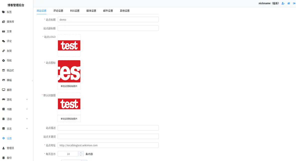Switch to the 评论设置 tab
This screenshot has width=296, height=161.
click(58, 11)
